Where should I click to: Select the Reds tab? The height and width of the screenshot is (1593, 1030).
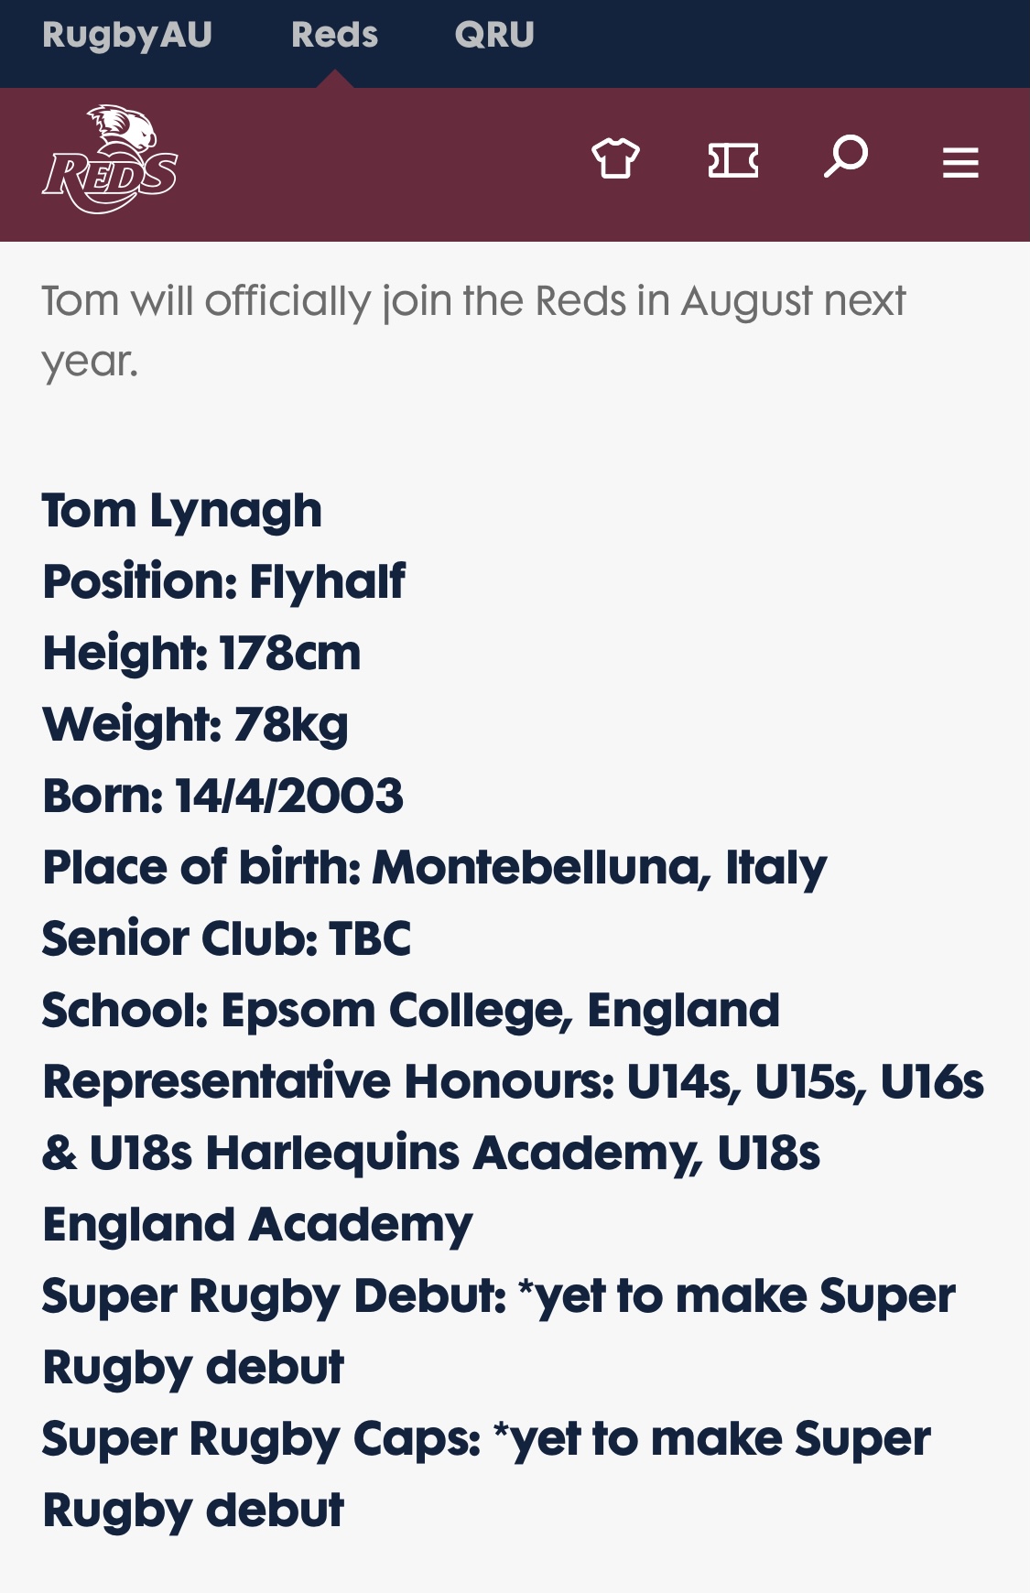pyautogui.click(x=334, y=35)
